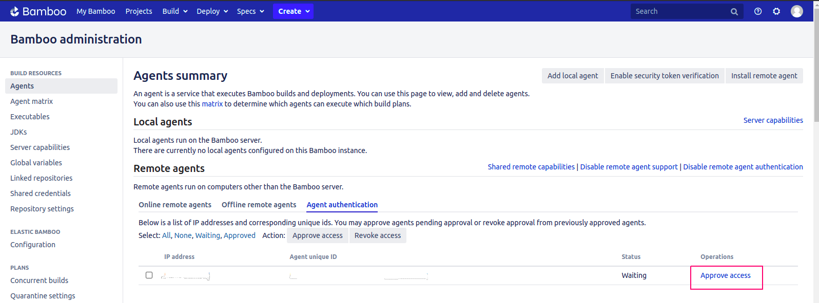
Task: Open Projects in top navigation
Action: point(139,11)
